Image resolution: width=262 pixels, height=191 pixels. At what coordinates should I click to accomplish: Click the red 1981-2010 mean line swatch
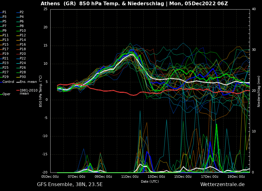(18, 91)
